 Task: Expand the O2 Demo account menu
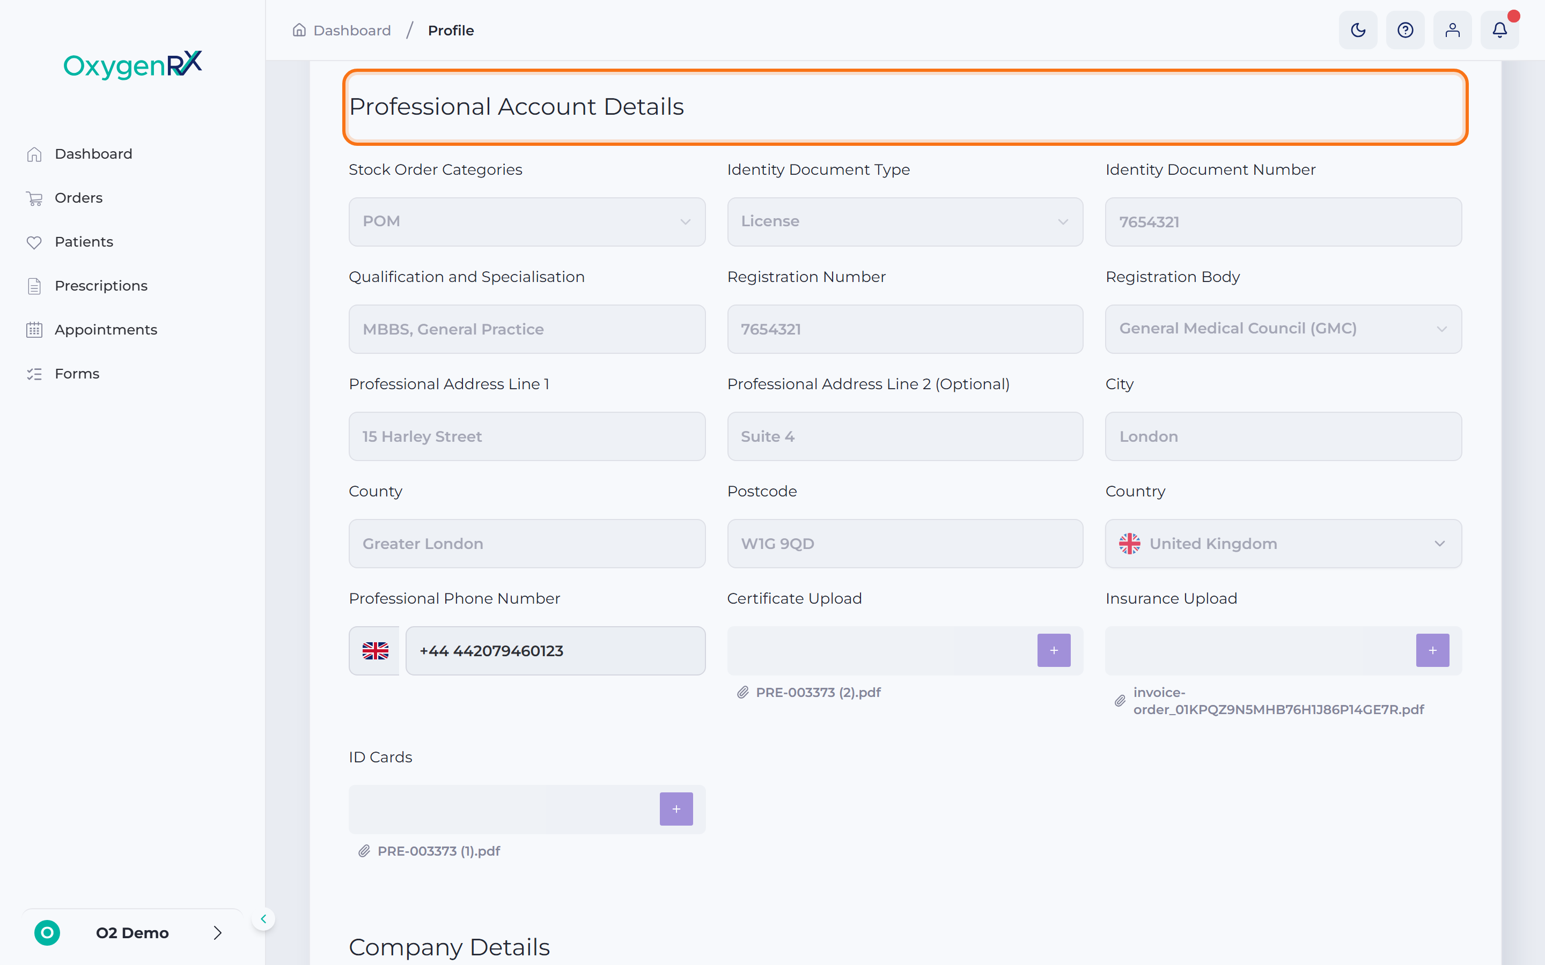coord(132,933)
